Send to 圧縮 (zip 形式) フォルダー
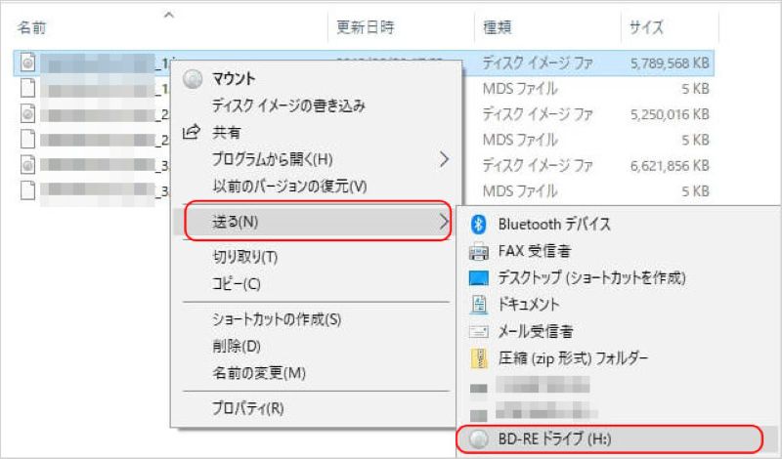 (x=574, y=358)
